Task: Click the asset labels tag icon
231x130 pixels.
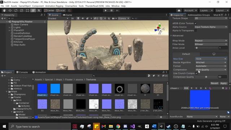Action: (x=228, y=112)
